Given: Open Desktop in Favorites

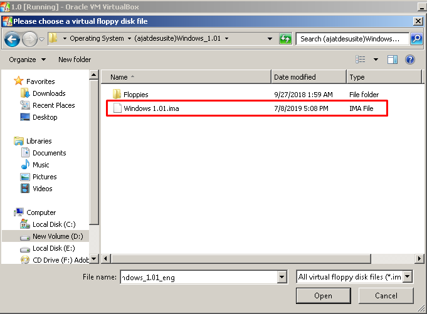Looking at the screenshot, I should (45, 117).
